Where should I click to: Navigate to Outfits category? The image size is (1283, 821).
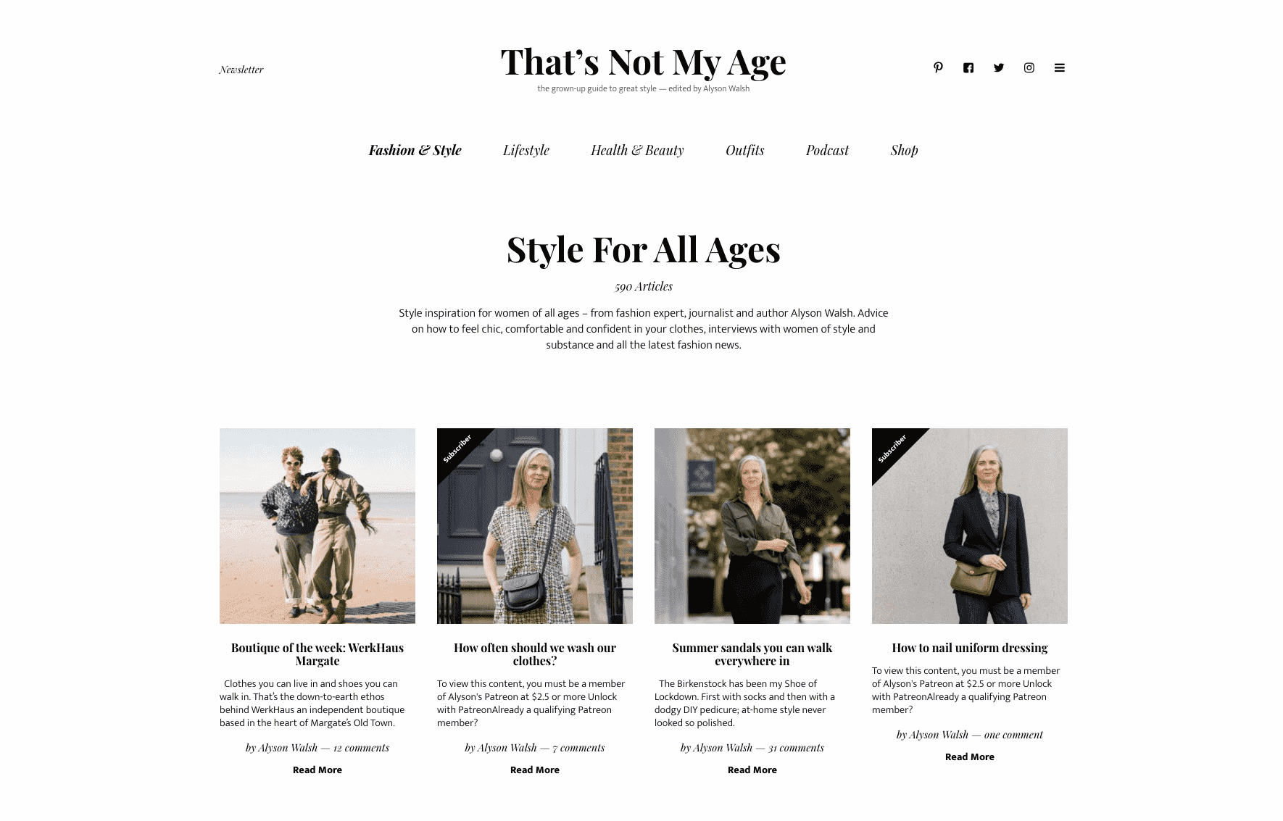tap(745, 150)
